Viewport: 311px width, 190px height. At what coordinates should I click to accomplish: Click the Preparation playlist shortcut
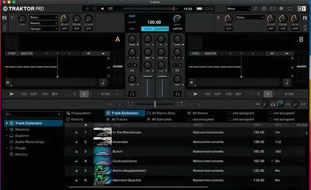tap(80, 113)
